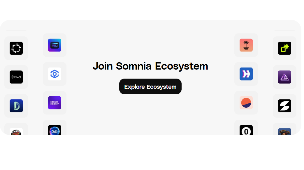Click the blue gradient list logo
The image size is (304, 170).
55,45
